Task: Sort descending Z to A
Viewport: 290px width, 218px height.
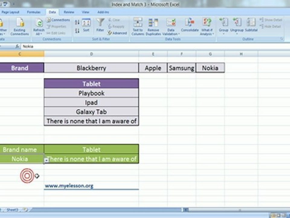Action: 77,31
